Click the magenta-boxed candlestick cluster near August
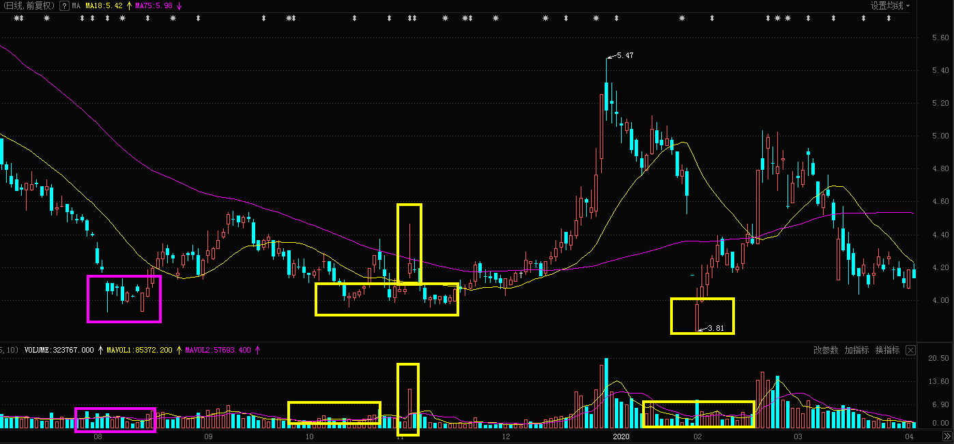 [124, 298]
